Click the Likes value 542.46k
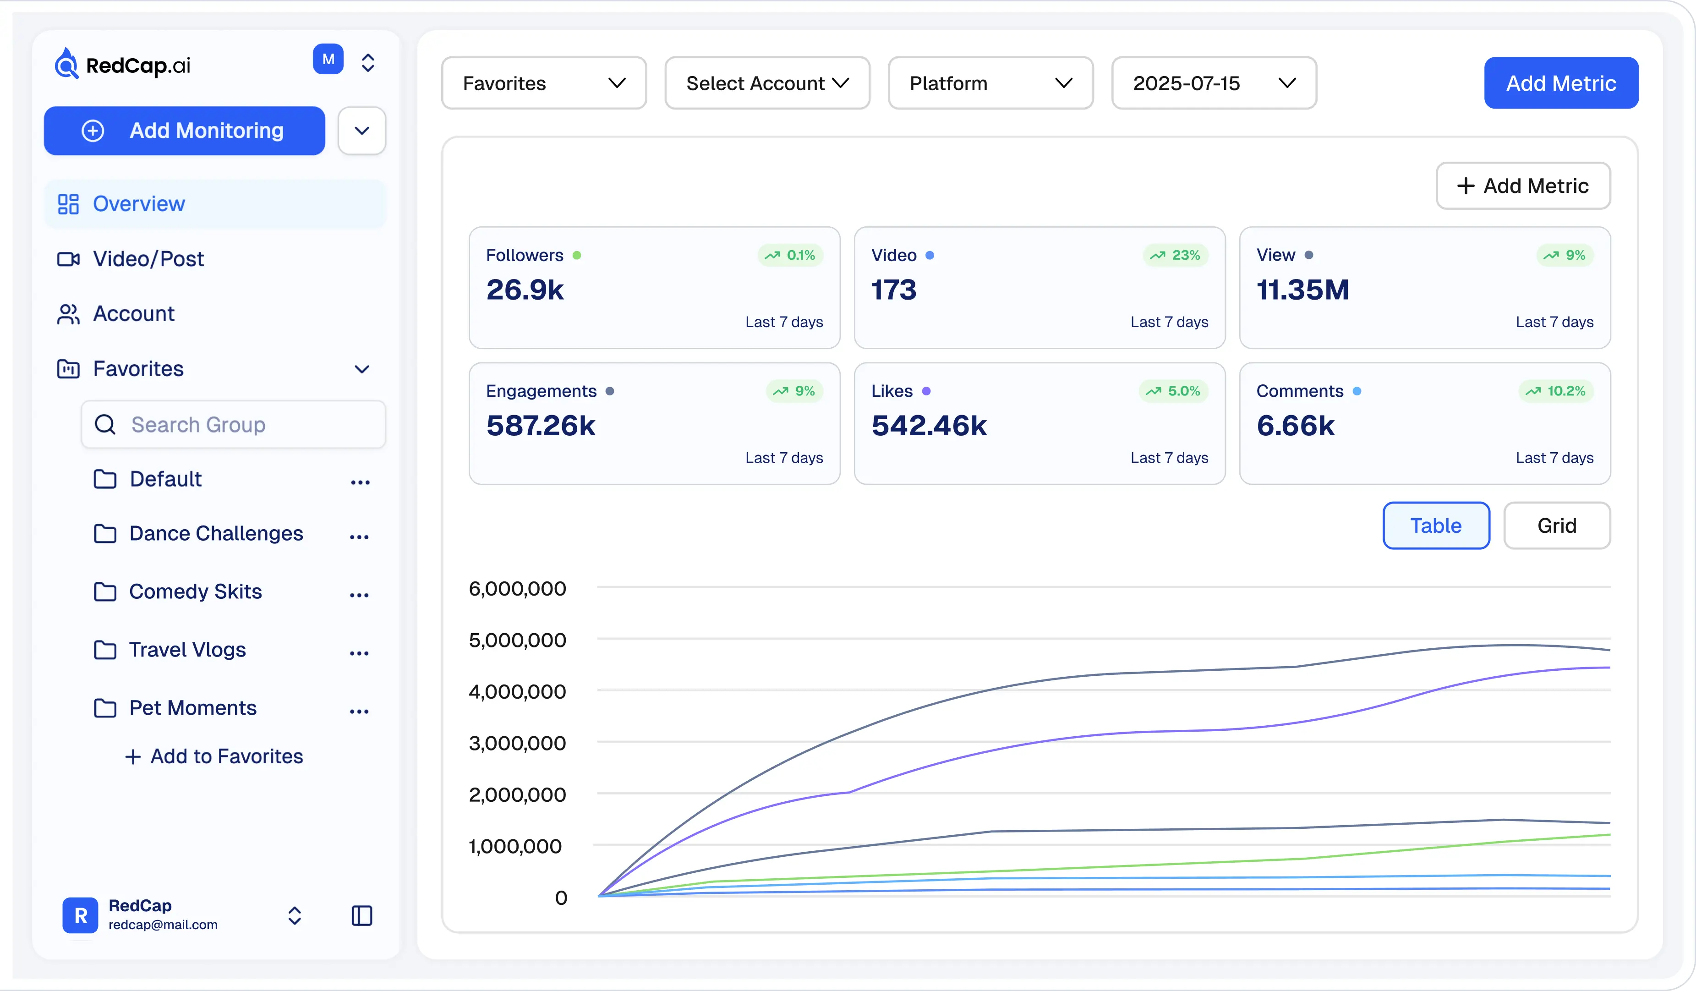Viewport: 1696px width, 991px height. coord(929,426)
